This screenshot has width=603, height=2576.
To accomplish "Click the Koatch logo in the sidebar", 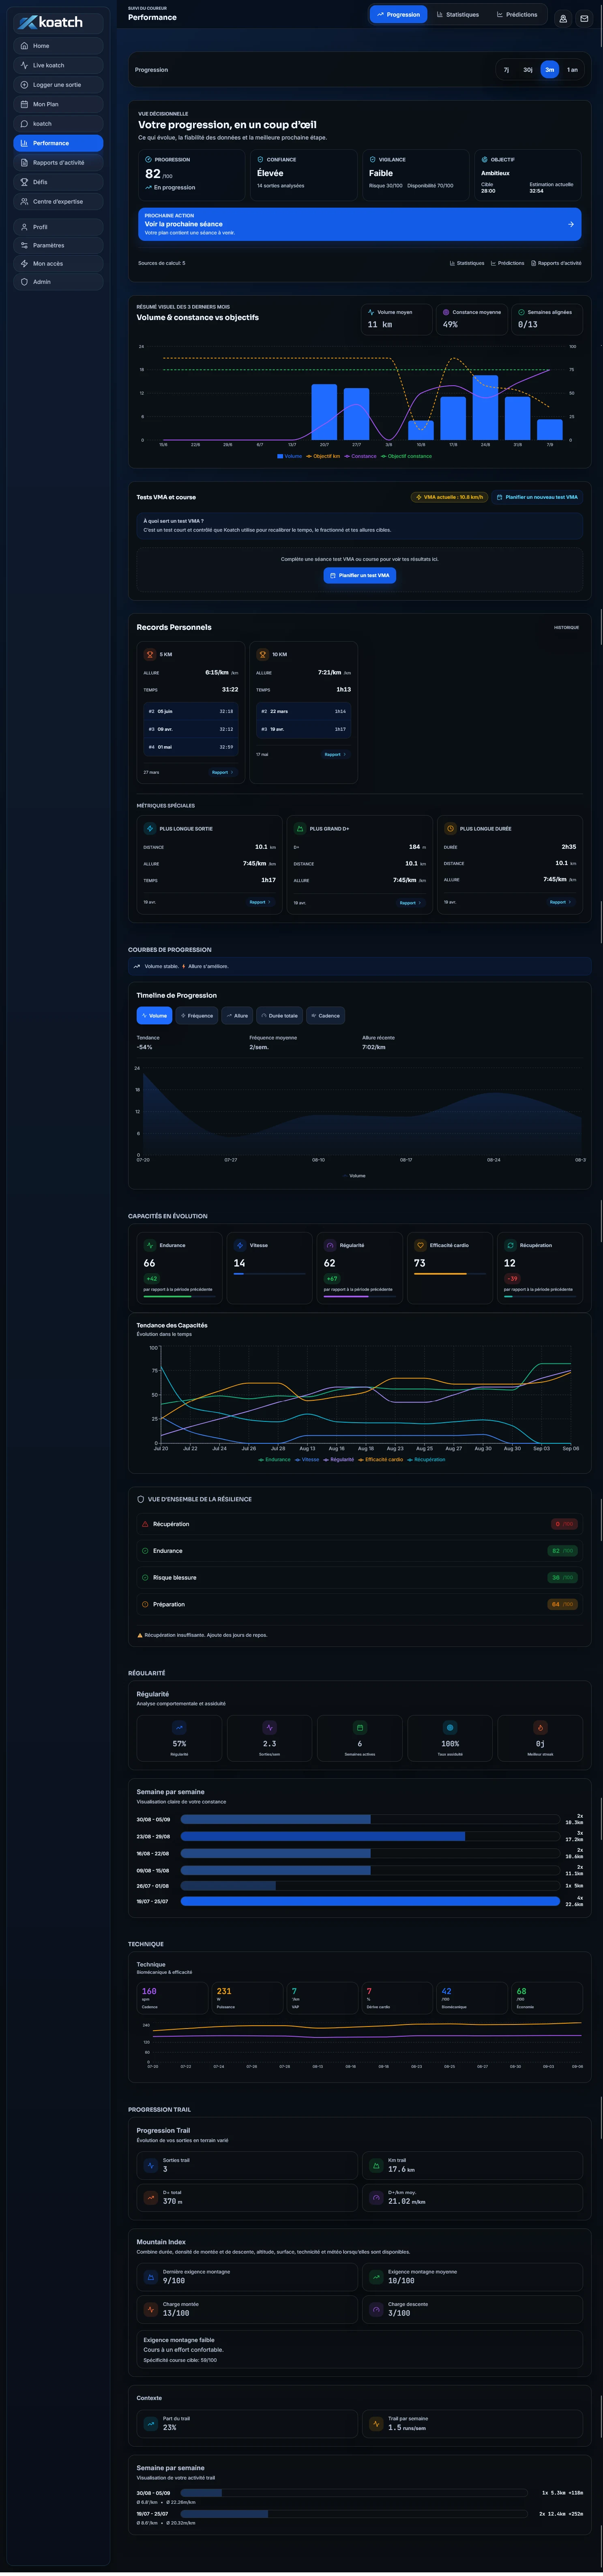I will tap(50, 22).
